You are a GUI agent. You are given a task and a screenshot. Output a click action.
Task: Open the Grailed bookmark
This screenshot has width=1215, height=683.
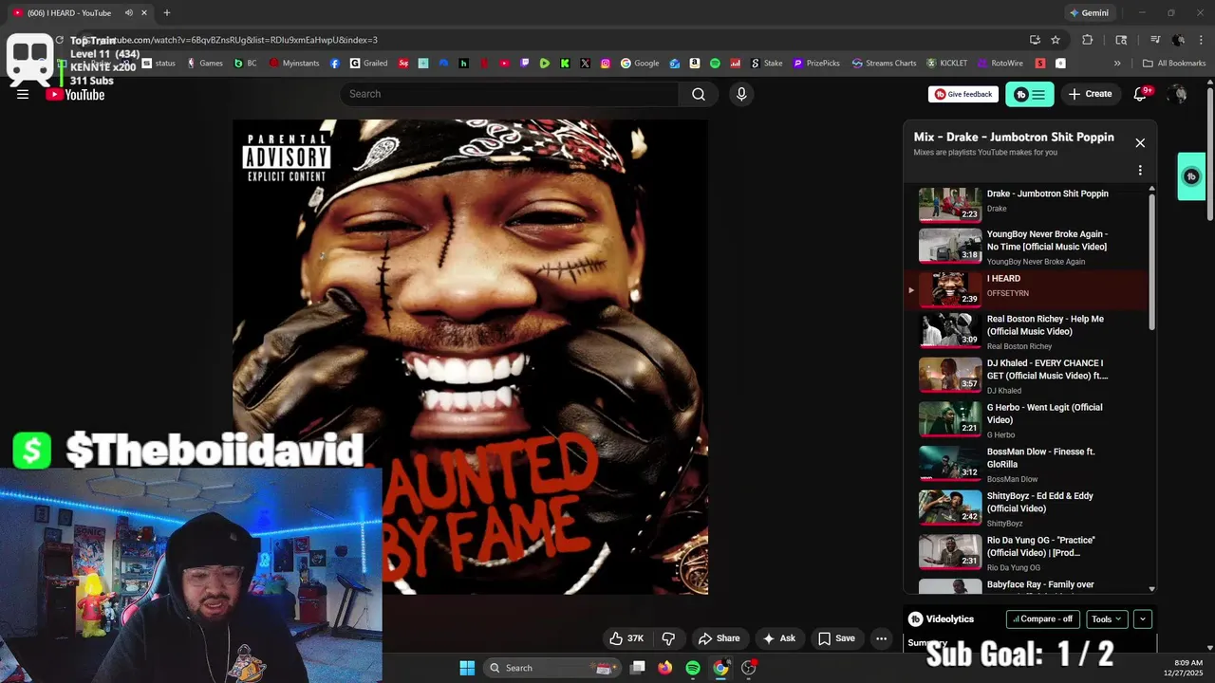[x=369, y=64]
